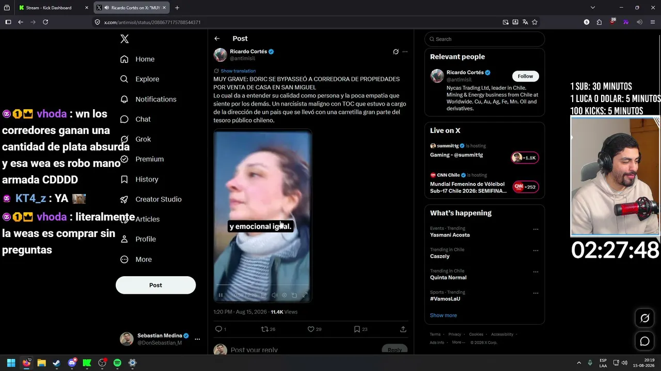
Task: Show hidden system tray icons
Action: point(578,363)
